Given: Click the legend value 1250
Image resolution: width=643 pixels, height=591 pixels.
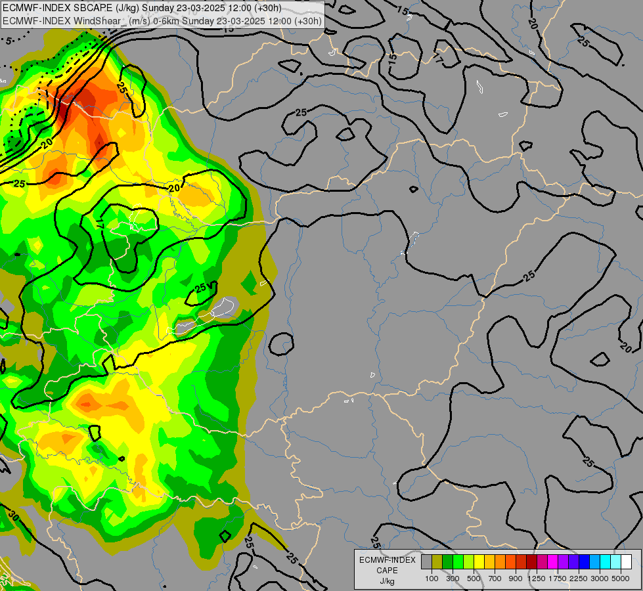Looking at the screenshot, I should pyautogui.click(x=537, y=579).
